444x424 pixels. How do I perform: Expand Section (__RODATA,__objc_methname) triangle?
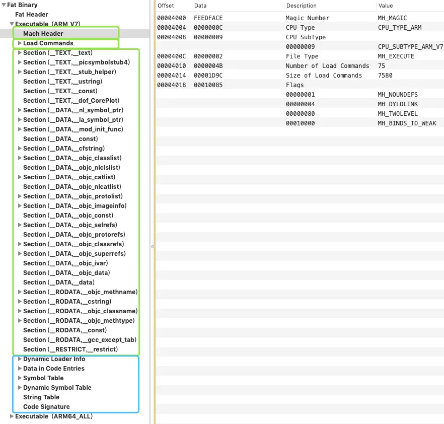click(20, 292)
